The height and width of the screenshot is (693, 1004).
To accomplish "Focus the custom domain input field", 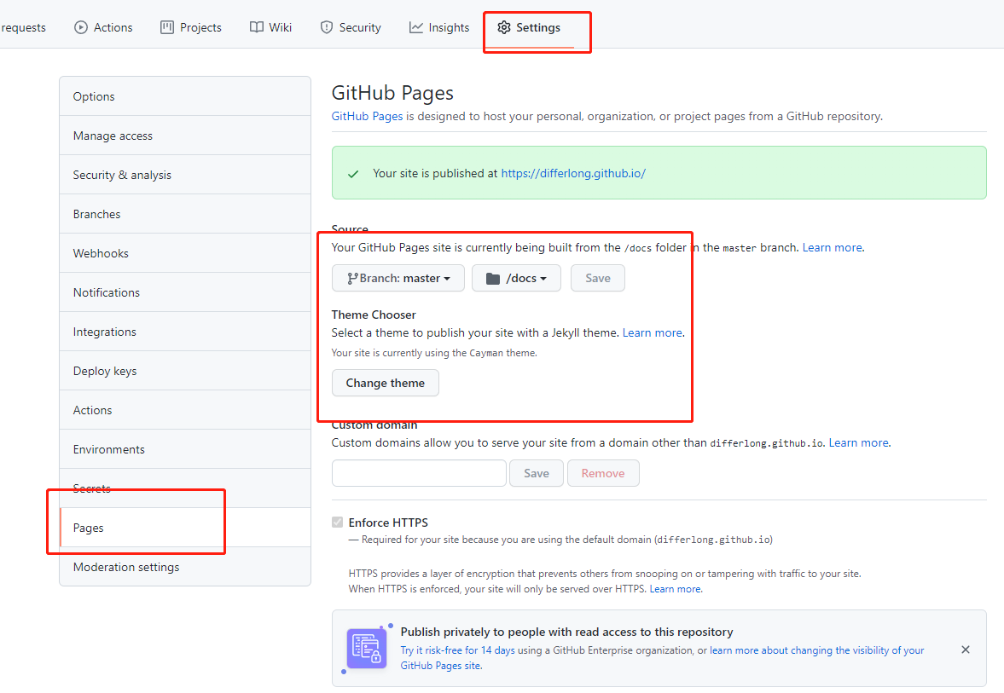I will [419, 474].
